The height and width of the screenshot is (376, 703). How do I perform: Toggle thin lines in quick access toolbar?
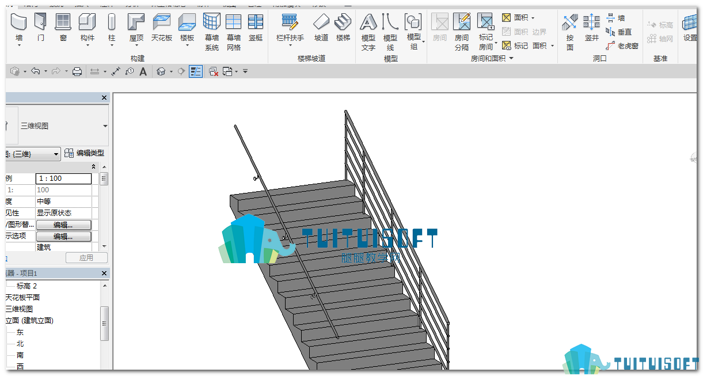pos(196,71)
